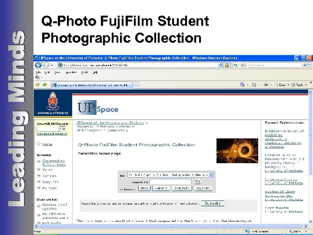Image resolution: width=313 pixels, height=235 pixels.
Task: Open Amphitheatre University of Pretoria link
Action: [283, 210]
